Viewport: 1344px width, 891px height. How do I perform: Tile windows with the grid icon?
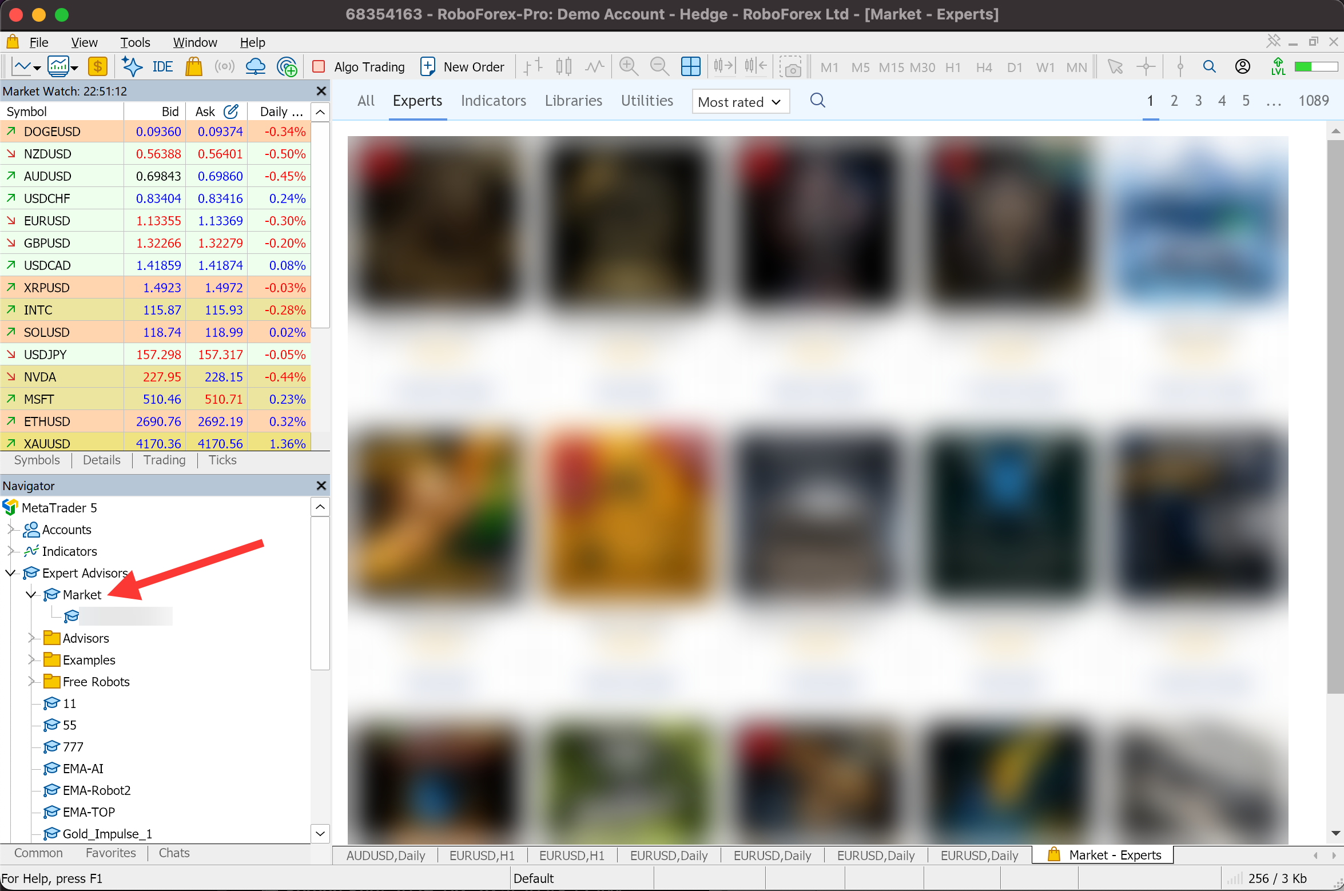691,67
